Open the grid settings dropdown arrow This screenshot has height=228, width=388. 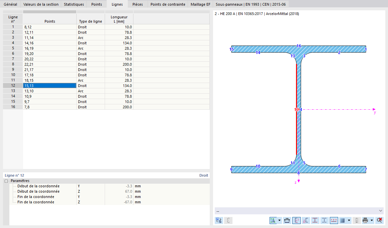(349, 220)
